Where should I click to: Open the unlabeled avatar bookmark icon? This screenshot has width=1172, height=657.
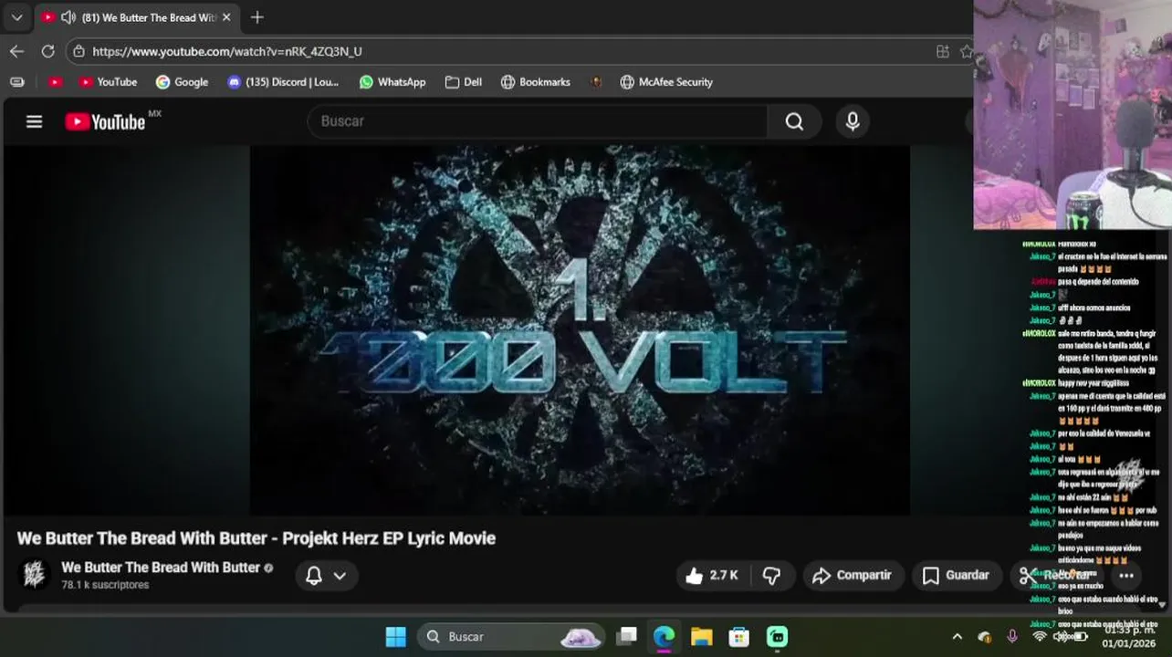click(595, 82)
